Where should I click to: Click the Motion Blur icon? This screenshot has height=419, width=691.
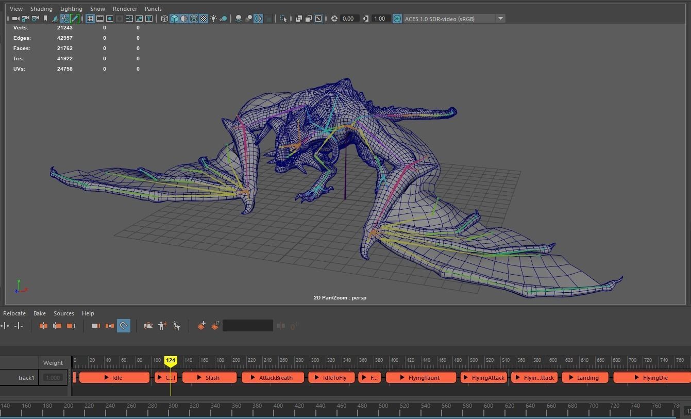[248, 19]
